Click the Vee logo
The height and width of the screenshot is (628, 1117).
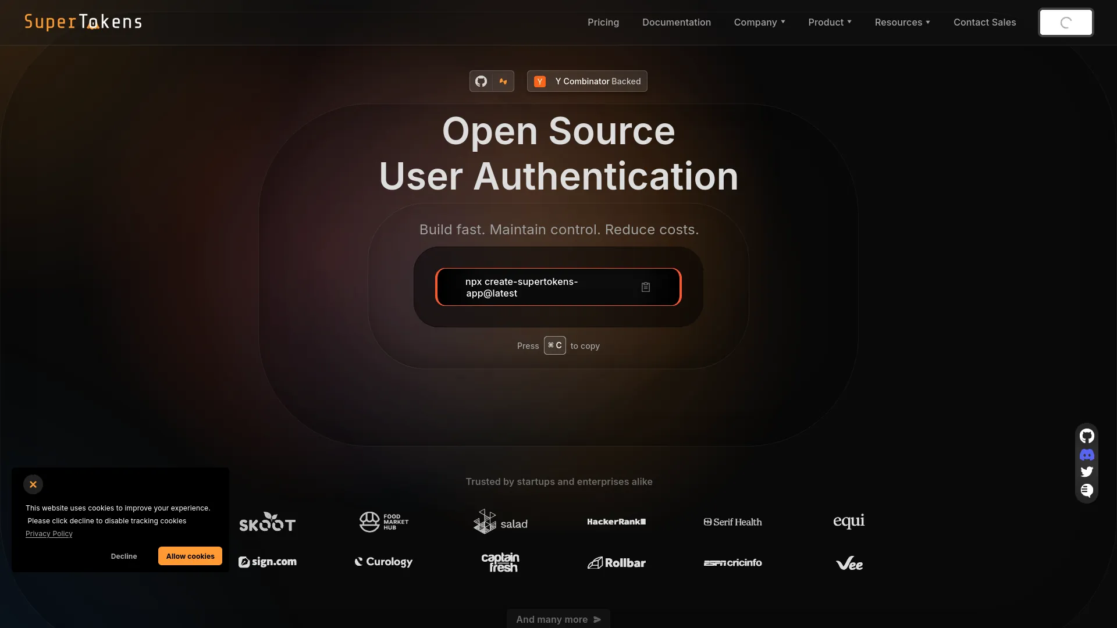(849, 563)
